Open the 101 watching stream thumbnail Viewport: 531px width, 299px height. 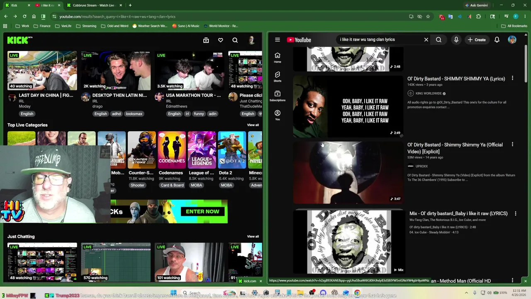coord(189,262)
